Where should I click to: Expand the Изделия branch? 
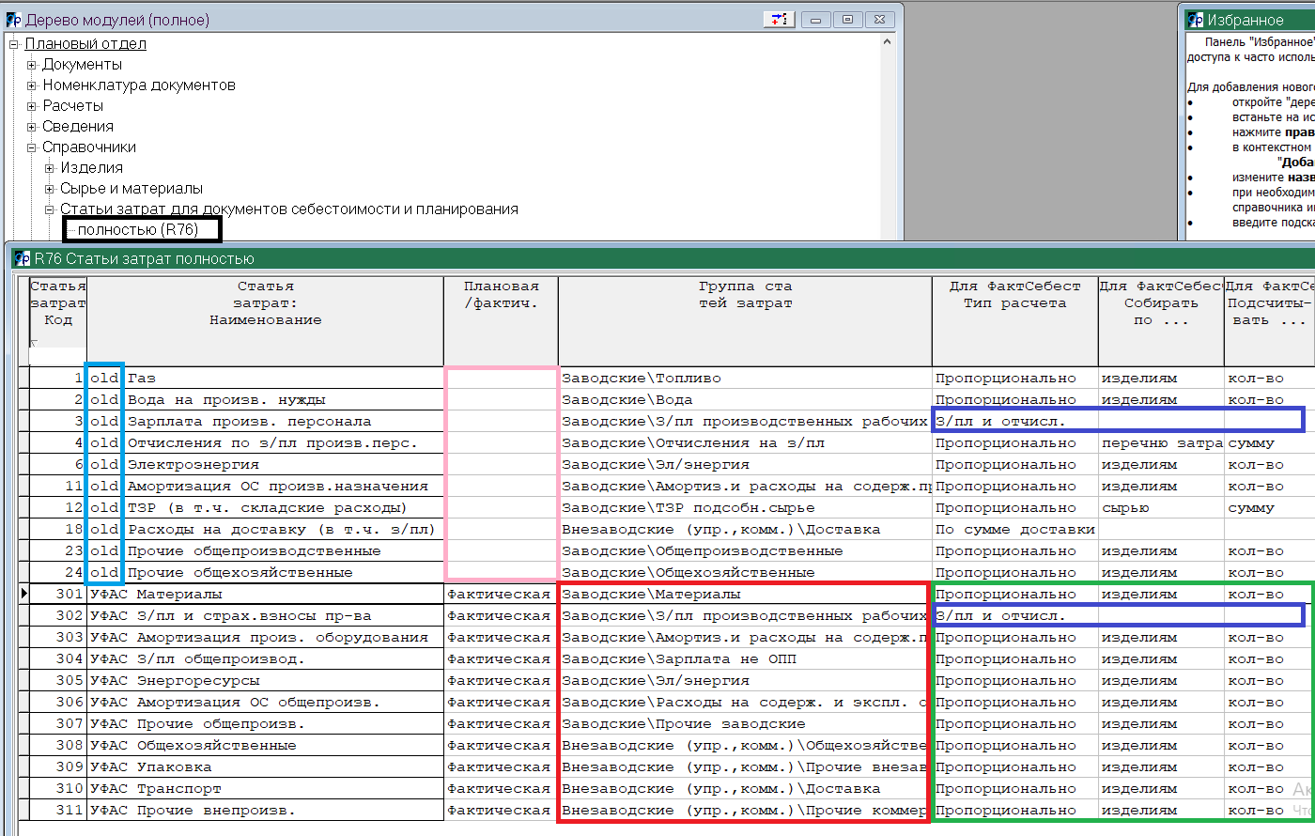[50, 168]
